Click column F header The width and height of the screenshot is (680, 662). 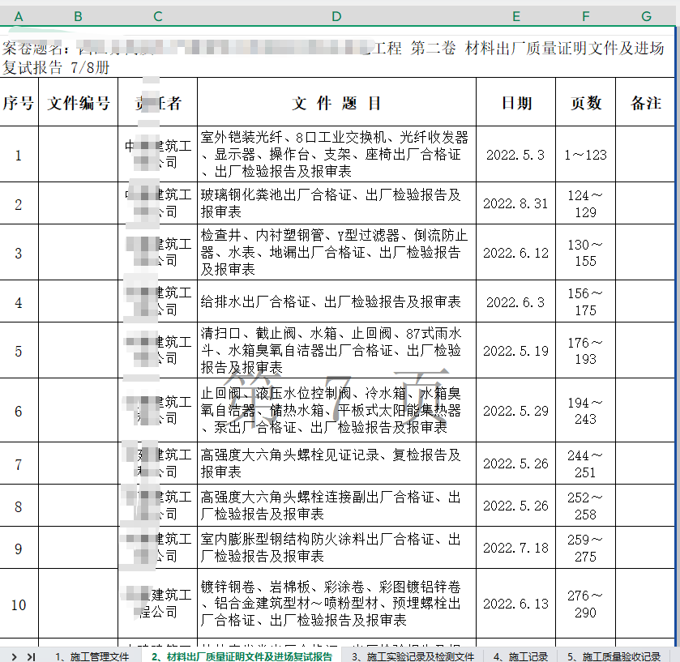point(585,16)
